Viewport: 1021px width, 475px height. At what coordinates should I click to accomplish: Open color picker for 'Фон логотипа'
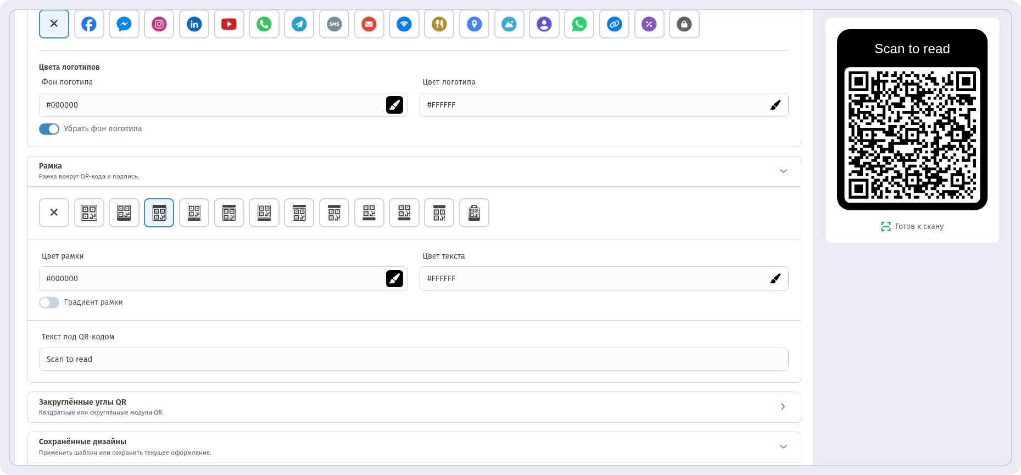[394, 105]
